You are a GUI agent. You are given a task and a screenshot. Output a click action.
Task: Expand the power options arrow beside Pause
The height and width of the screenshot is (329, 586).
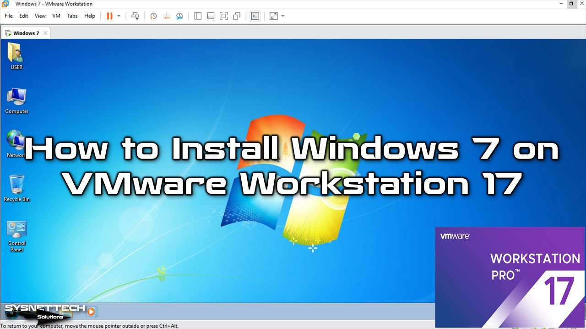119,16
